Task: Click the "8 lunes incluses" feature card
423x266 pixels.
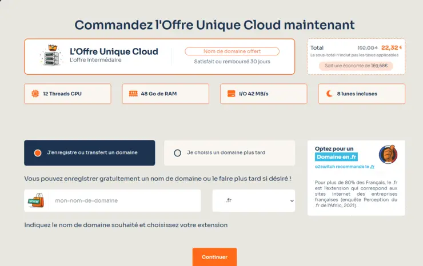Action: tap(361, 94)
